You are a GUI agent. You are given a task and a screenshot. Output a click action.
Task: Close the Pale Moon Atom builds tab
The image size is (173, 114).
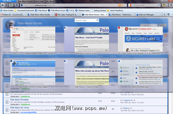[52, 15]
